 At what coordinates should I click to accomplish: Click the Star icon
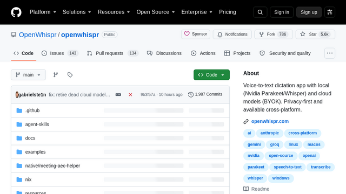point(303,34)
